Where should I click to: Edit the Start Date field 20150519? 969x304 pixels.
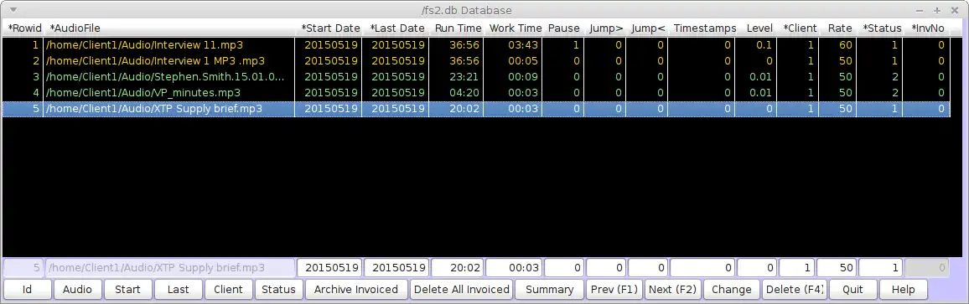coord(329,267)
